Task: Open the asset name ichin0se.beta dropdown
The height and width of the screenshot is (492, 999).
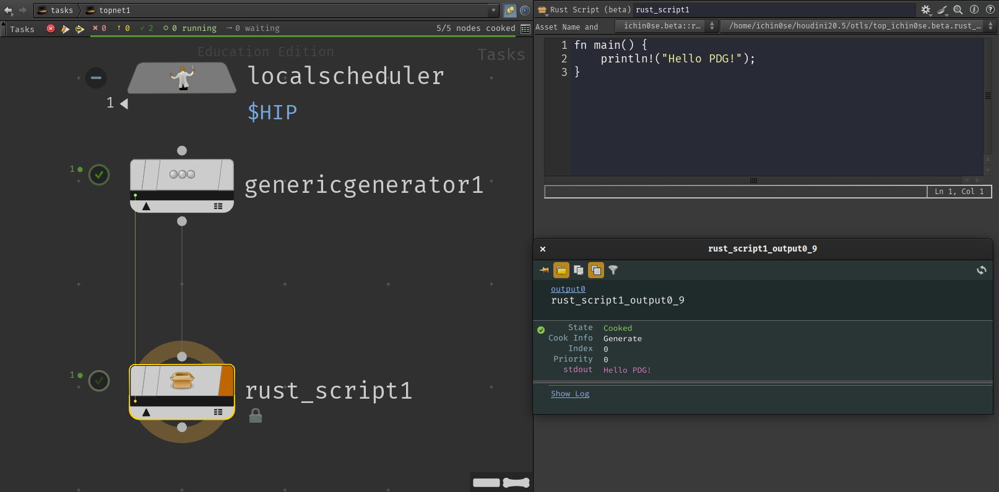Action: pyautogui.click(x=666, y=26)
